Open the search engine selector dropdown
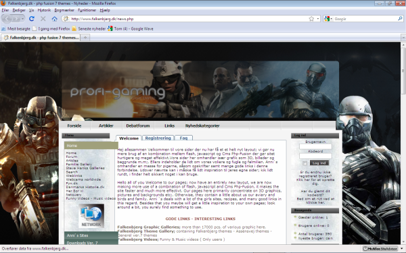 (x=328, y=19)
